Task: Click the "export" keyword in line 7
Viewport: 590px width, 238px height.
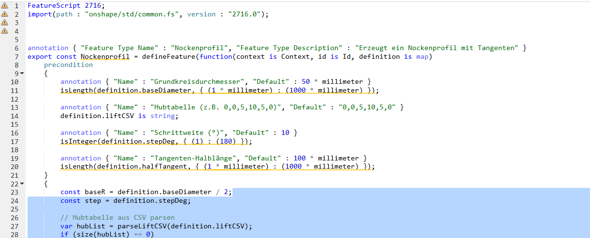Action: coord(40,57)
